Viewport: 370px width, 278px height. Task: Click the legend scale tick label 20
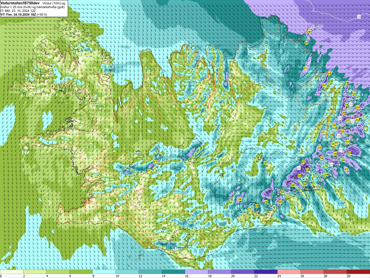(x=233, y=276)
